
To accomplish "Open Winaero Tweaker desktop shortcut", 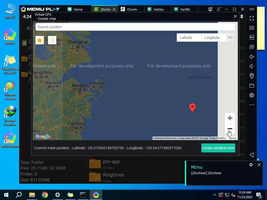I will tap(10, 90).
